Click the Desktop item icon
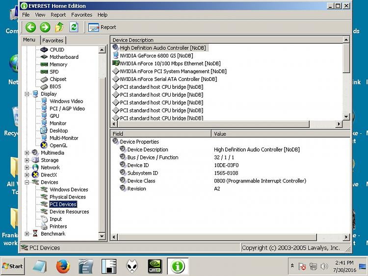Viewport: 368px width, 276px height. click(x=44, y=130)
